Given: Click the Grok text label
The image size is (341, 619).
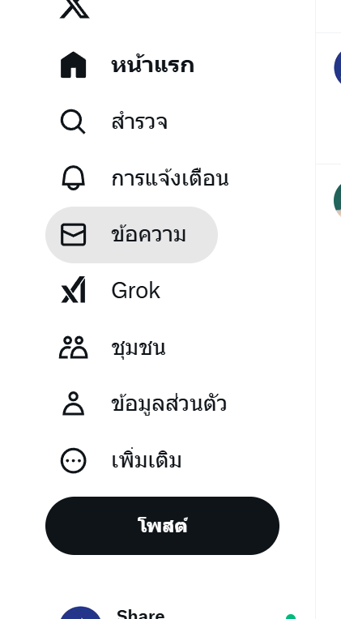Looking at the screenshot, I should pyautogui.click(x=136, y=291).
